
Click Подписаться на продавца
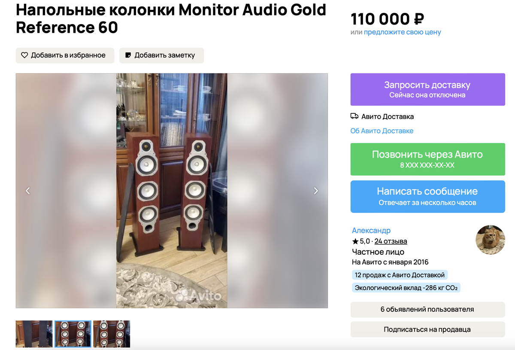(428, 329)
